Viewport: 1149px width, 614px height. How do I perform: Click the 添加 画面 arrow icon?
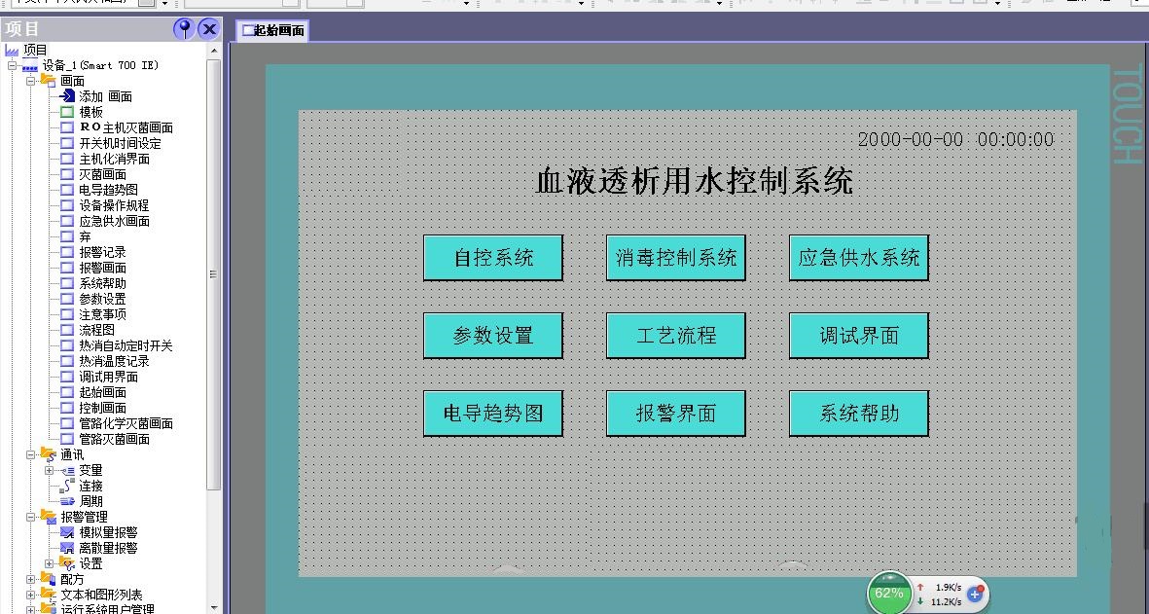pyautogui.click(x=67, y=96)
